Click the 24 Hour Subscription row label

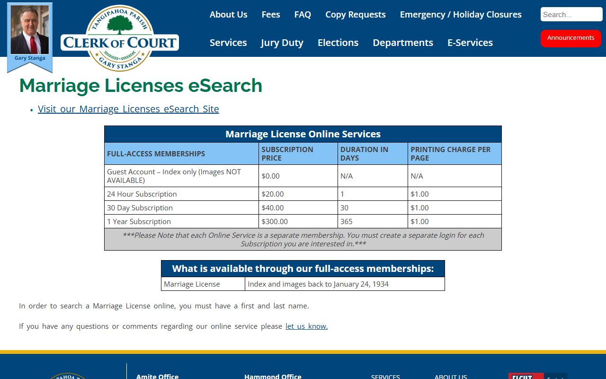181,194
